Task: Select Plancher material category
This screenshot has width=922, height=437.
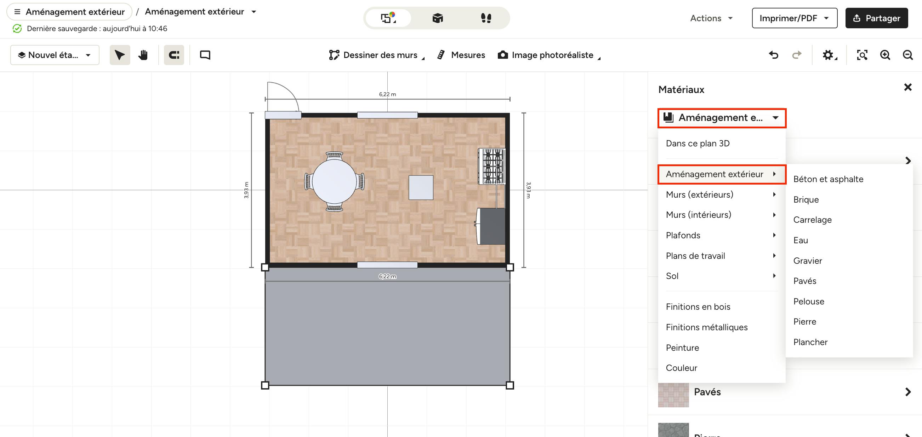Action: point(849,342)
